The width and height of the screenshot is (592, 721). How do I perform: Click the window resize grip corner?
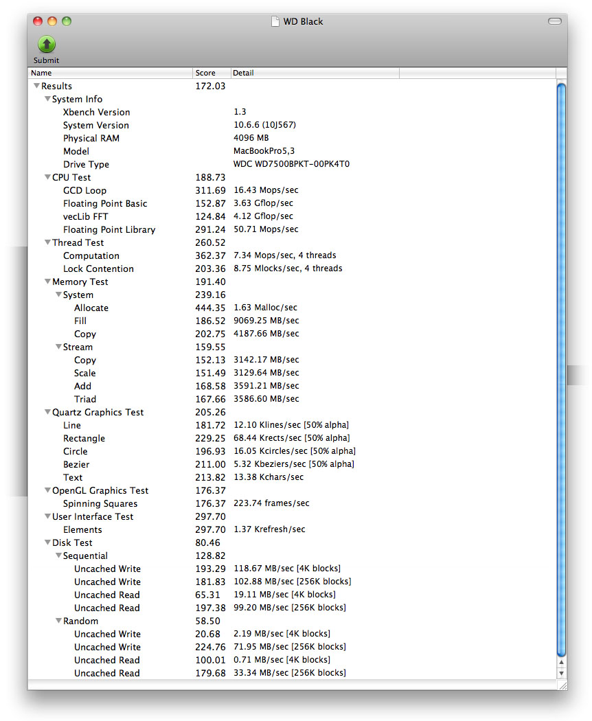[x=562, y=685]
